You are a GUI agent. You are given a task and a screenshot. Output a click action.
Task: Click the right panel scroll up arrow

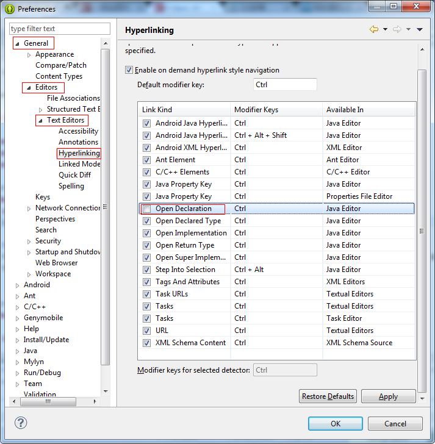pyautogui.click(x=422, y=49)
